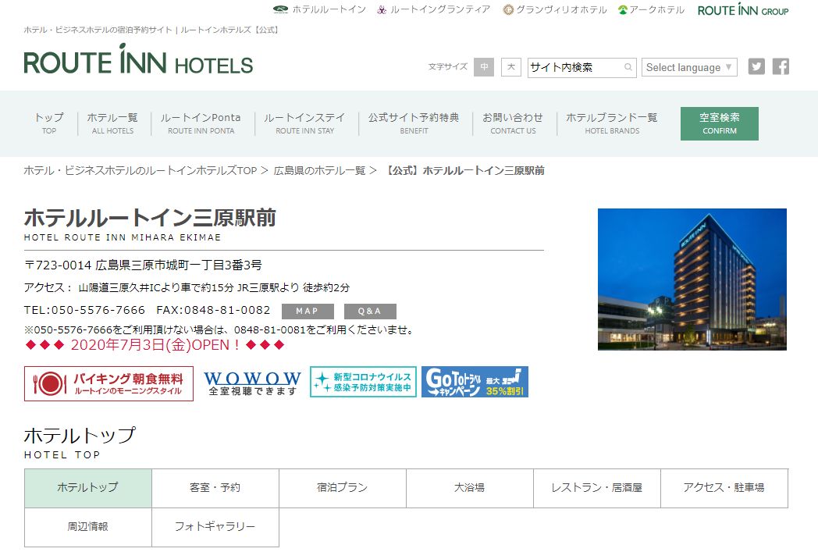Click the ROUTE INN GROUP logo
The width and height of the screenshot is (818, 552).
pos(743,9)
